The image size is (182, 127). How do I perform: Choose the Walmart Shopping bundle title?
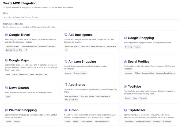23,110
